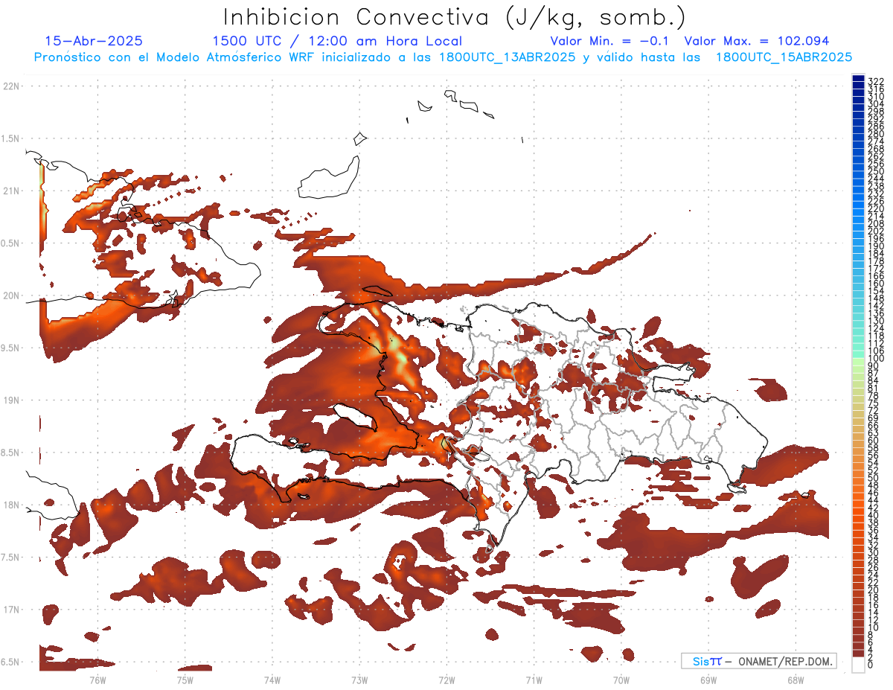Click the '73W' longitude label

tap(359, 679)
